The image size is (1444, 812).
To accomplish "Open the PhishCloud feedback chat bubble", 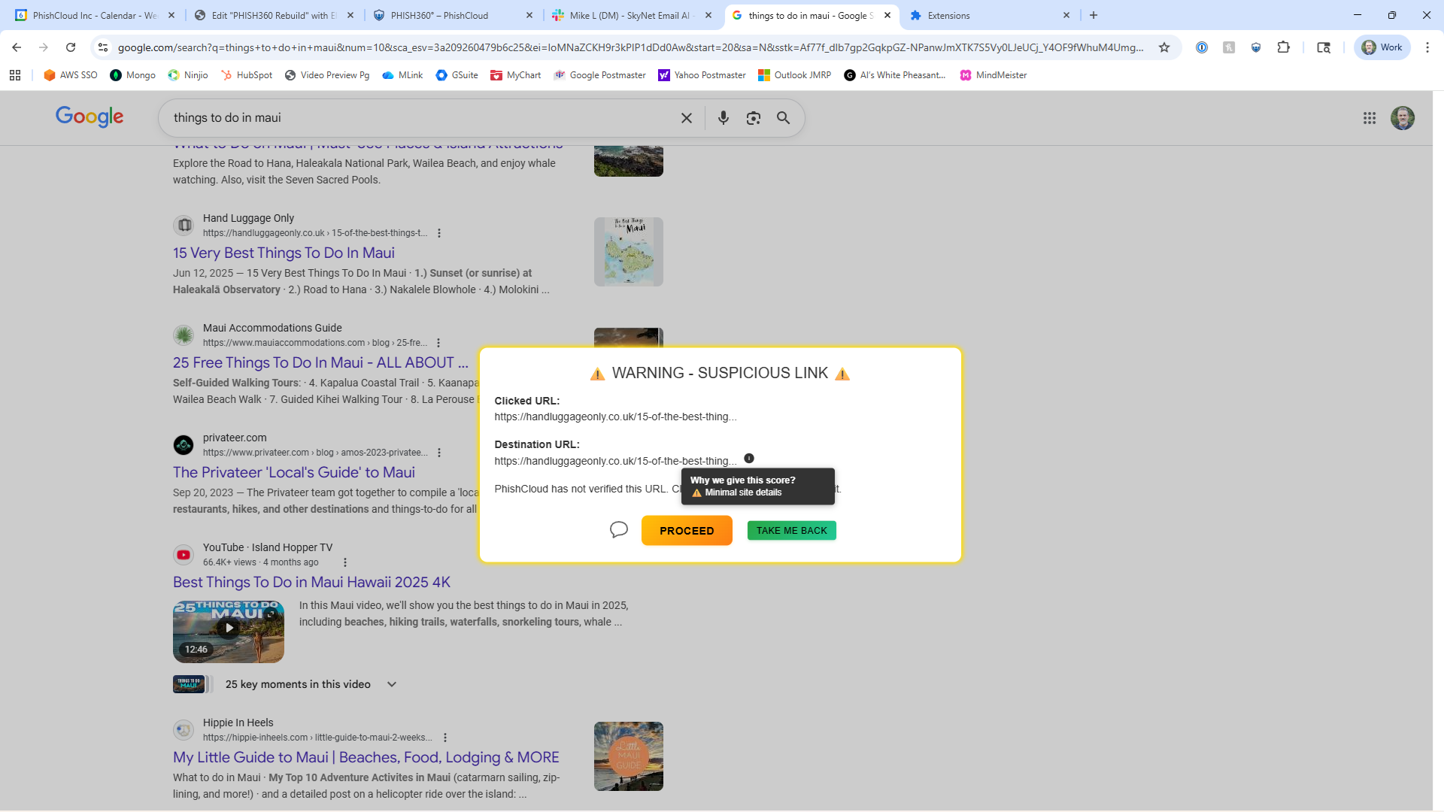I will click(x=618, y=529).
